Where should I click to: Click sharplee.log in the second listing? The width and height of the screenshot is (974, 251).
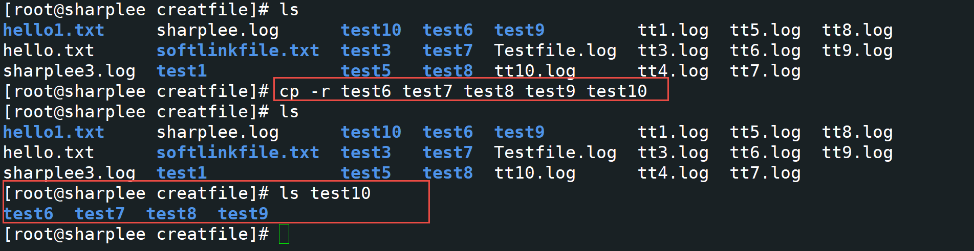click(x=218, y=132)
